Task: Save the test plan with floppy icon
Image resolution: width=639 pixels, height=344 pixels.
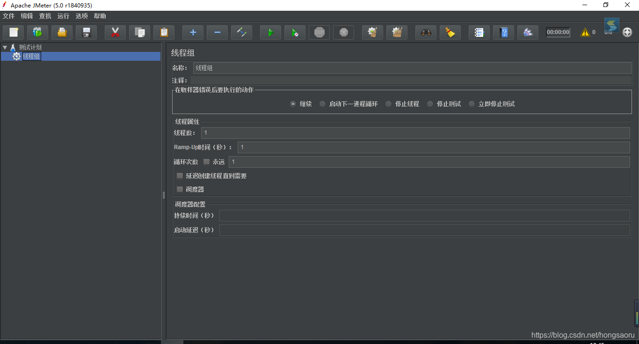Action: [86, 32]
